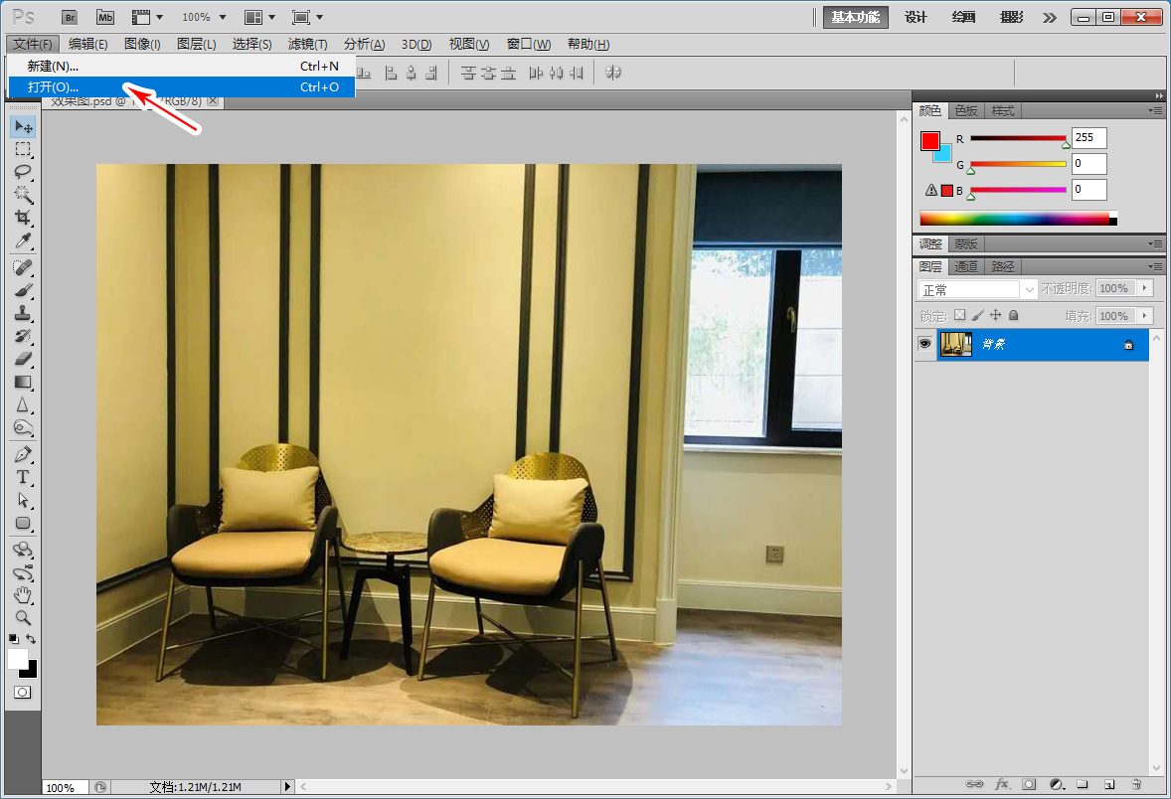Open the 编辑(E) menu
Viewport: 1171px width, 799px height.
pyautogui.click(x=88, y=44)
